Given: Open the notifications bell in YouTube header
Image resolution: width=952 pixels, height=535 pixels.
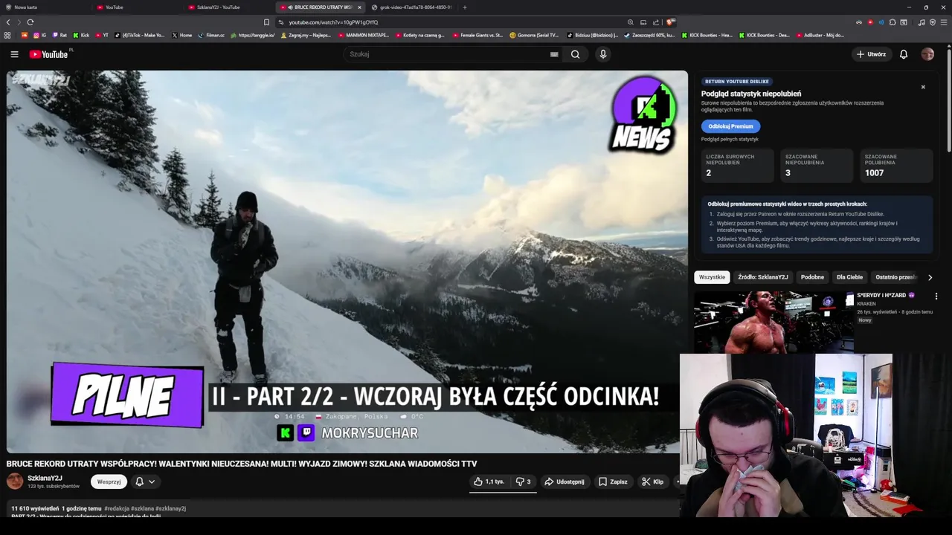Looking at the screenshot, I should click(904, 54).
